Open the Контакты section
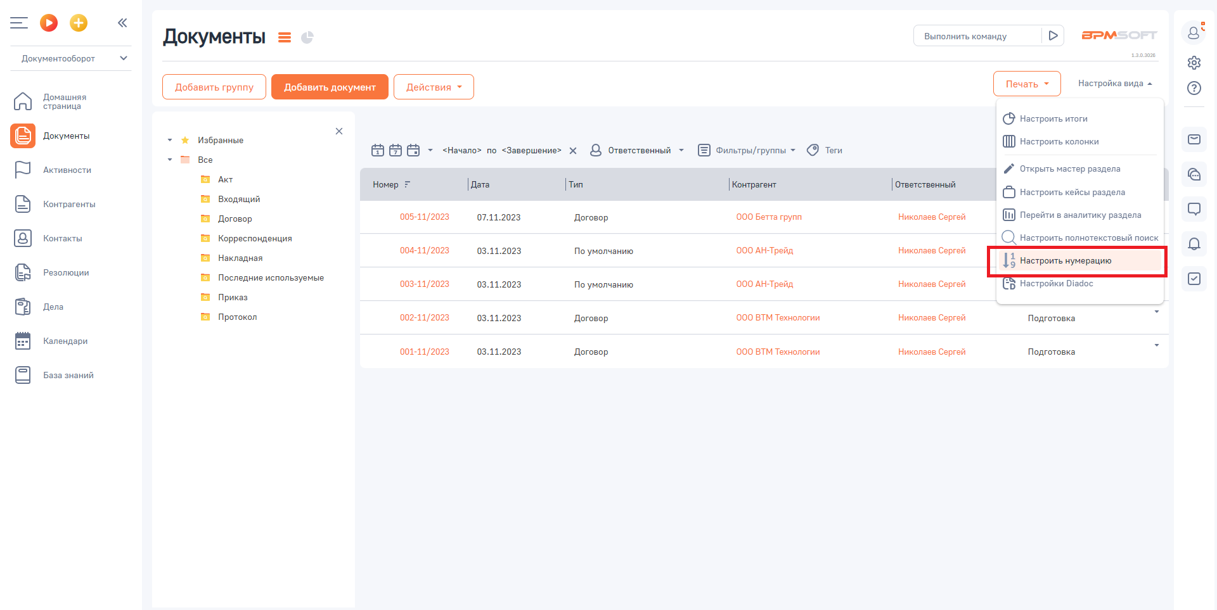The image size is (1217, 610). (x=49, y=238)
